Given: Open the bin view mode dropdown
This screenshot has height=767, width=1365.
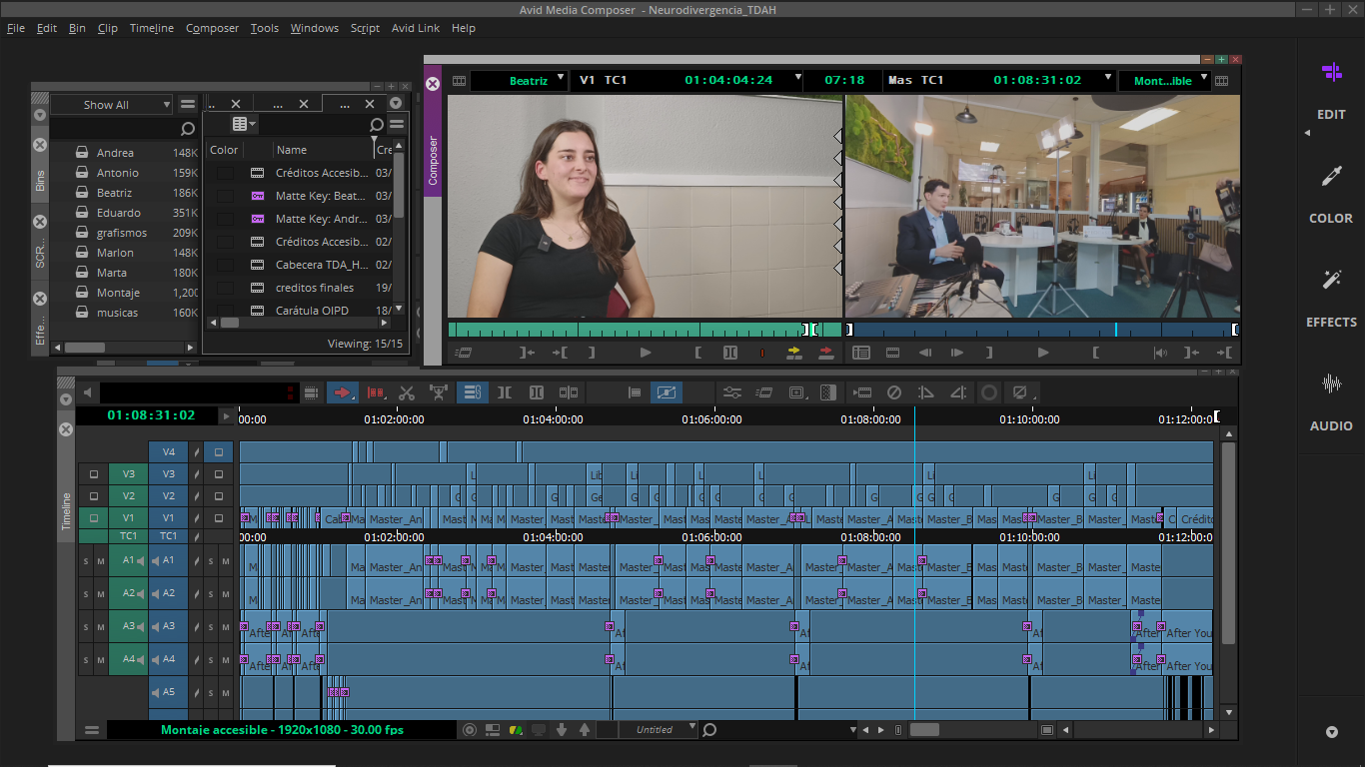Looking at the screenshot, I should click(244, 125).
